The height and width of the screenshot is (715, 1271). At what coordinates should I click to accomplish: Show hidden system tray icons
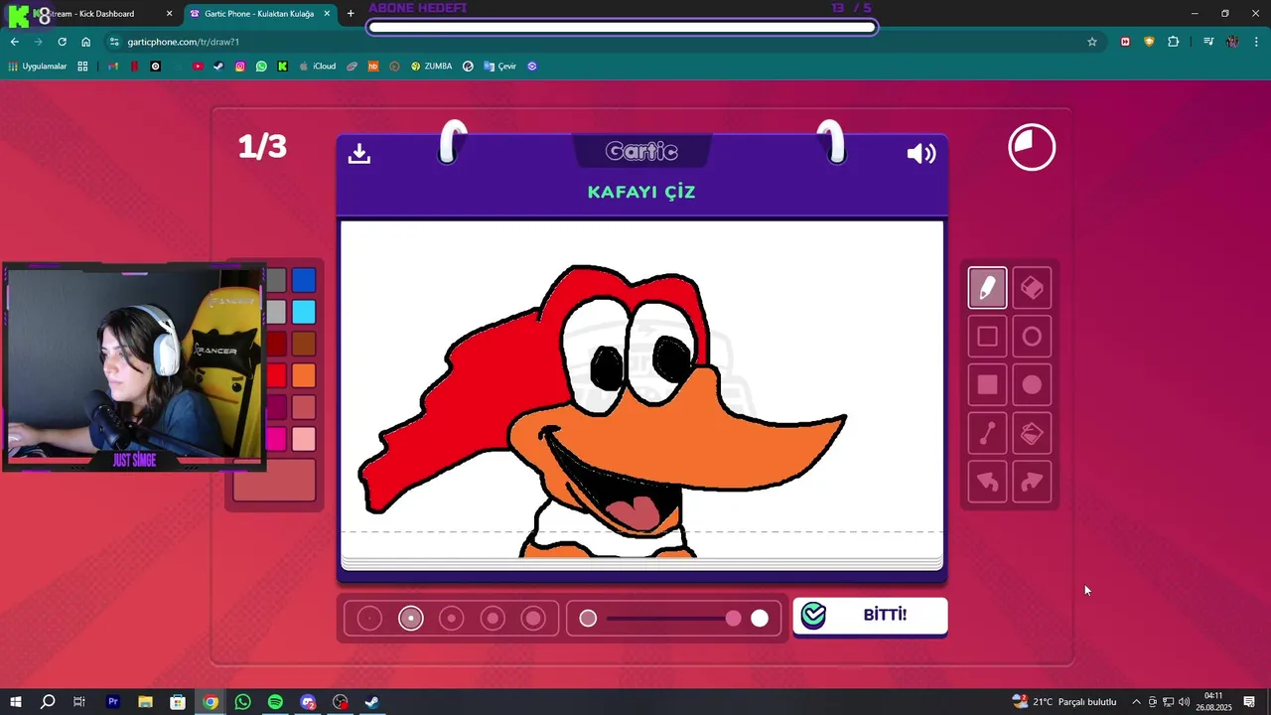1137,702
